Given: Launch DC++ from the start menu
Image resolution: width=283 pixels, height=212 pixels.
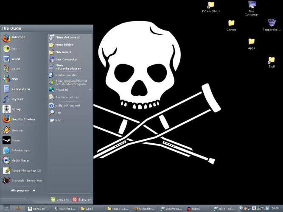Looking at the screenshot, I should click(16, 49).
